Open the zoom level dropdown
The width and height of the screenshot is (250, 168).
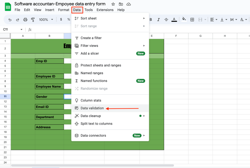coord(46,20)
